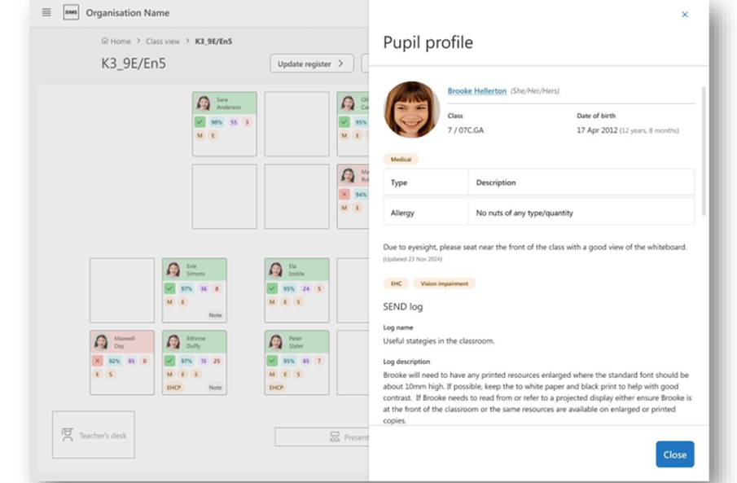Toggle Sara Anderson's green attendance check
Image resolution: width=737 pixels, height=483 pixels.
(x=200, y=122)
